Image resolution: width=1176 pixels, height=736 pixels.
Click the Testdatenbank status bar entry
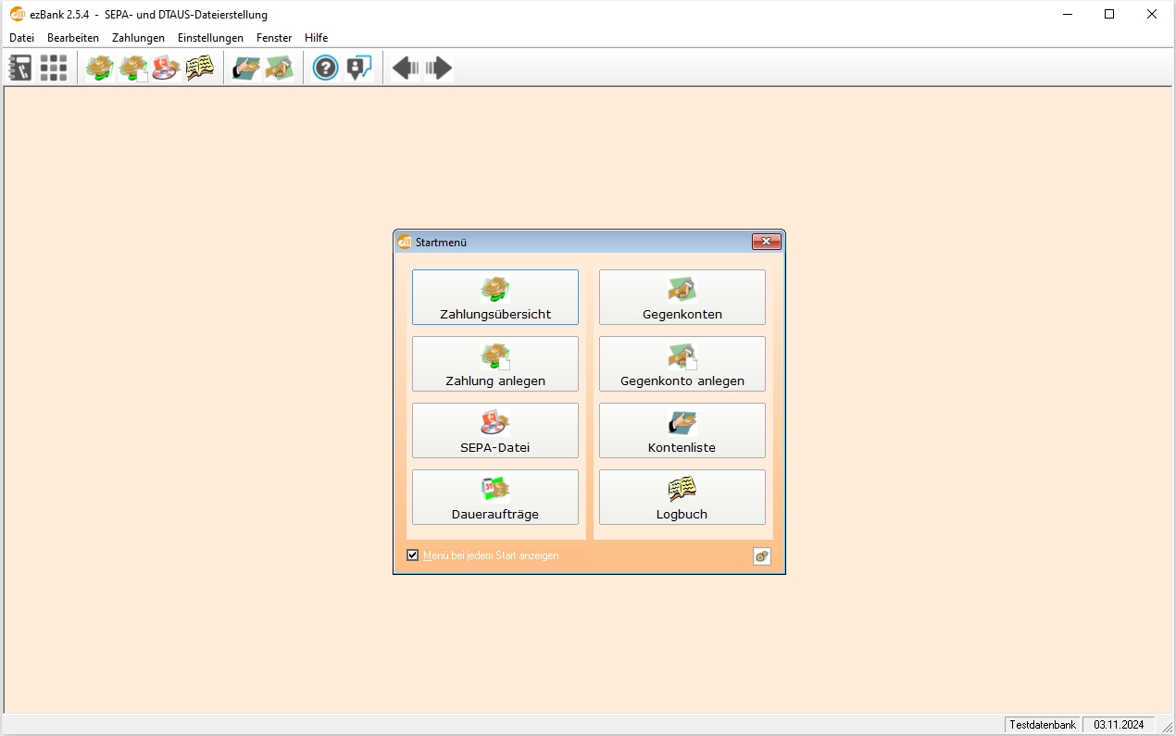coord(1043,725)
